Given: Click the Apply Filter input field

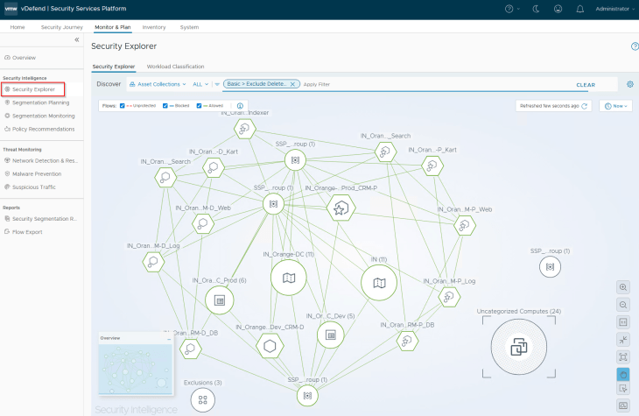Looking at the screenshot, I should point(394,84).
